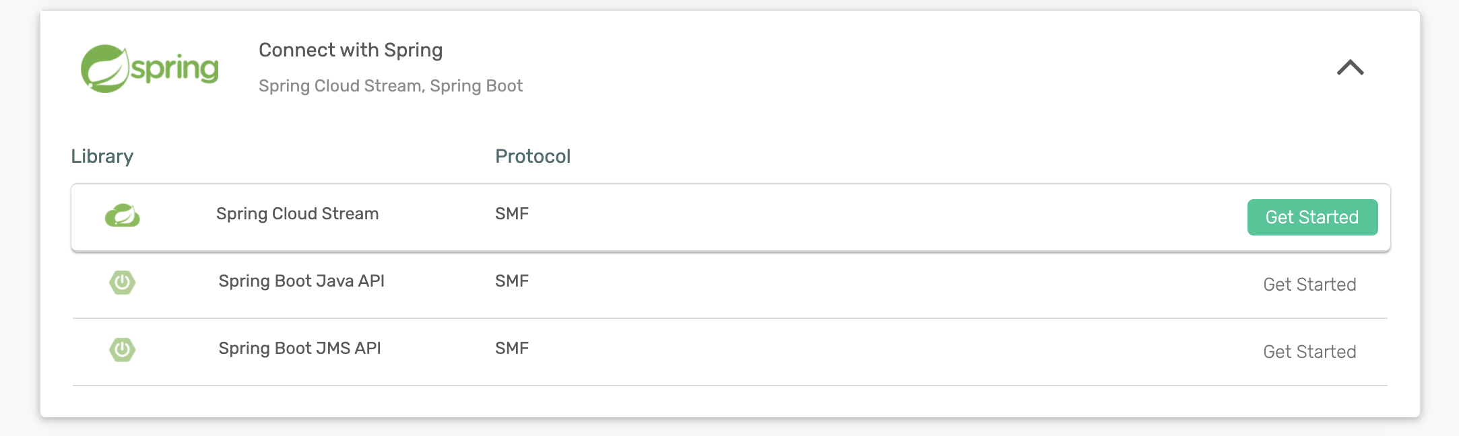Viewport: 1459px width, 436px height.
Task: Click the Connect with Spring title
Action: coord(351,49)
